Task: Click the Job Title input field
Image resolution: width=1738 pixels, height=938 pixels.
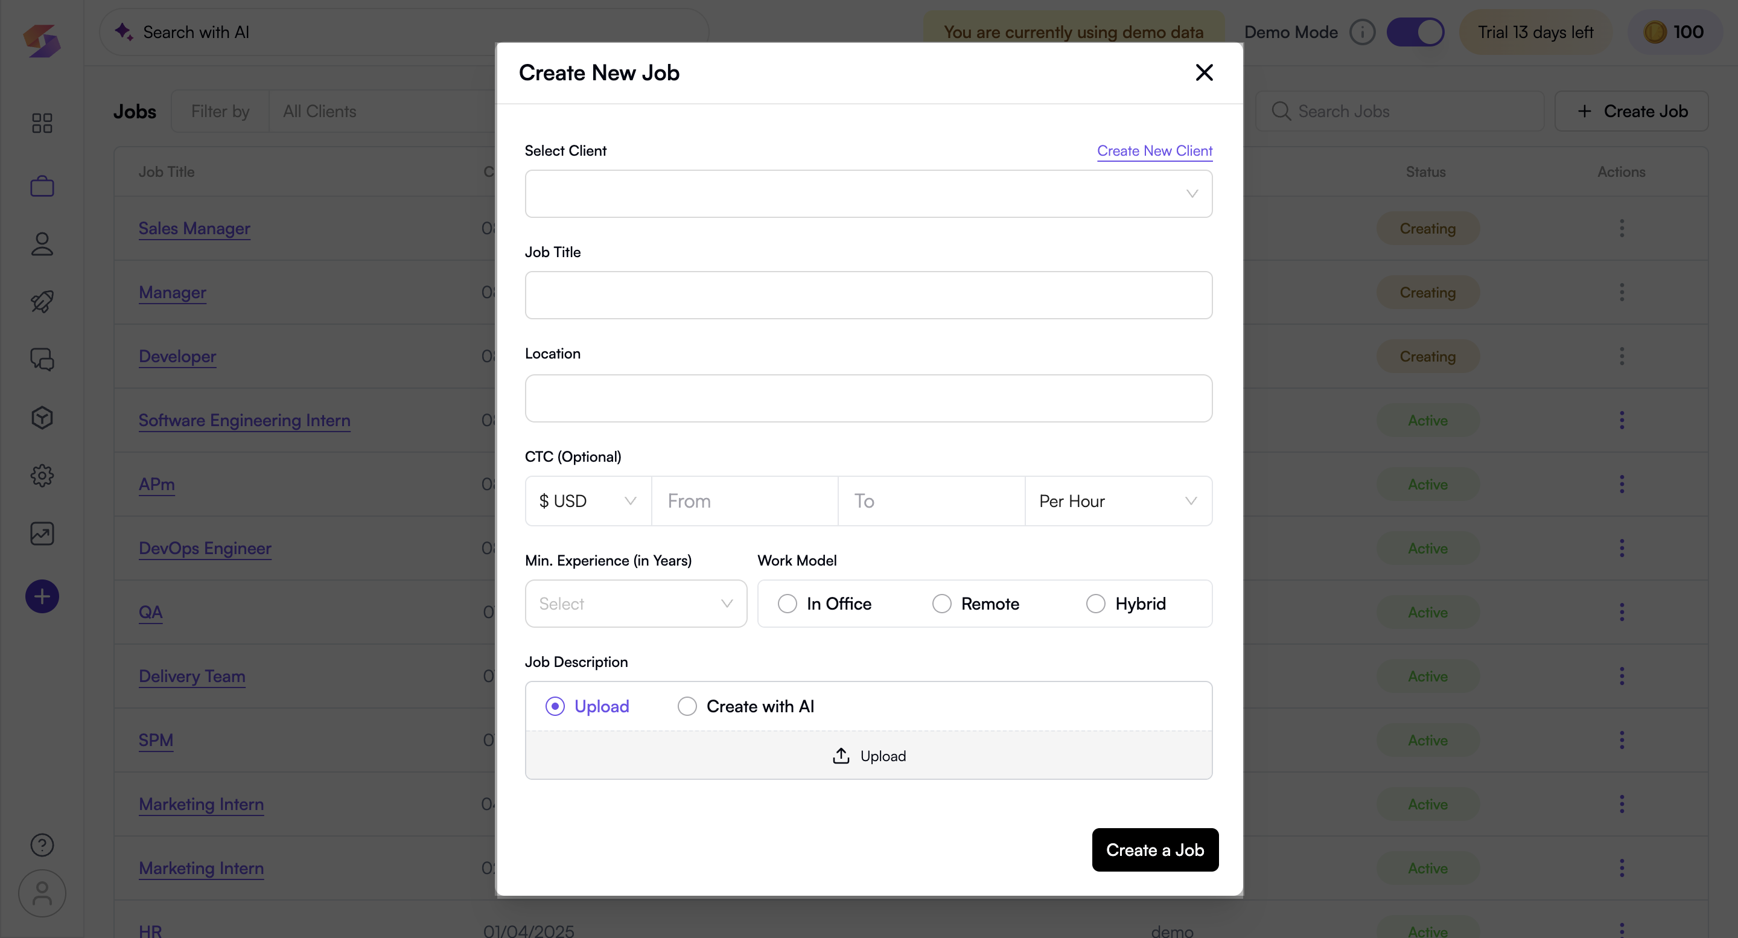Action: tap(868, 295)
